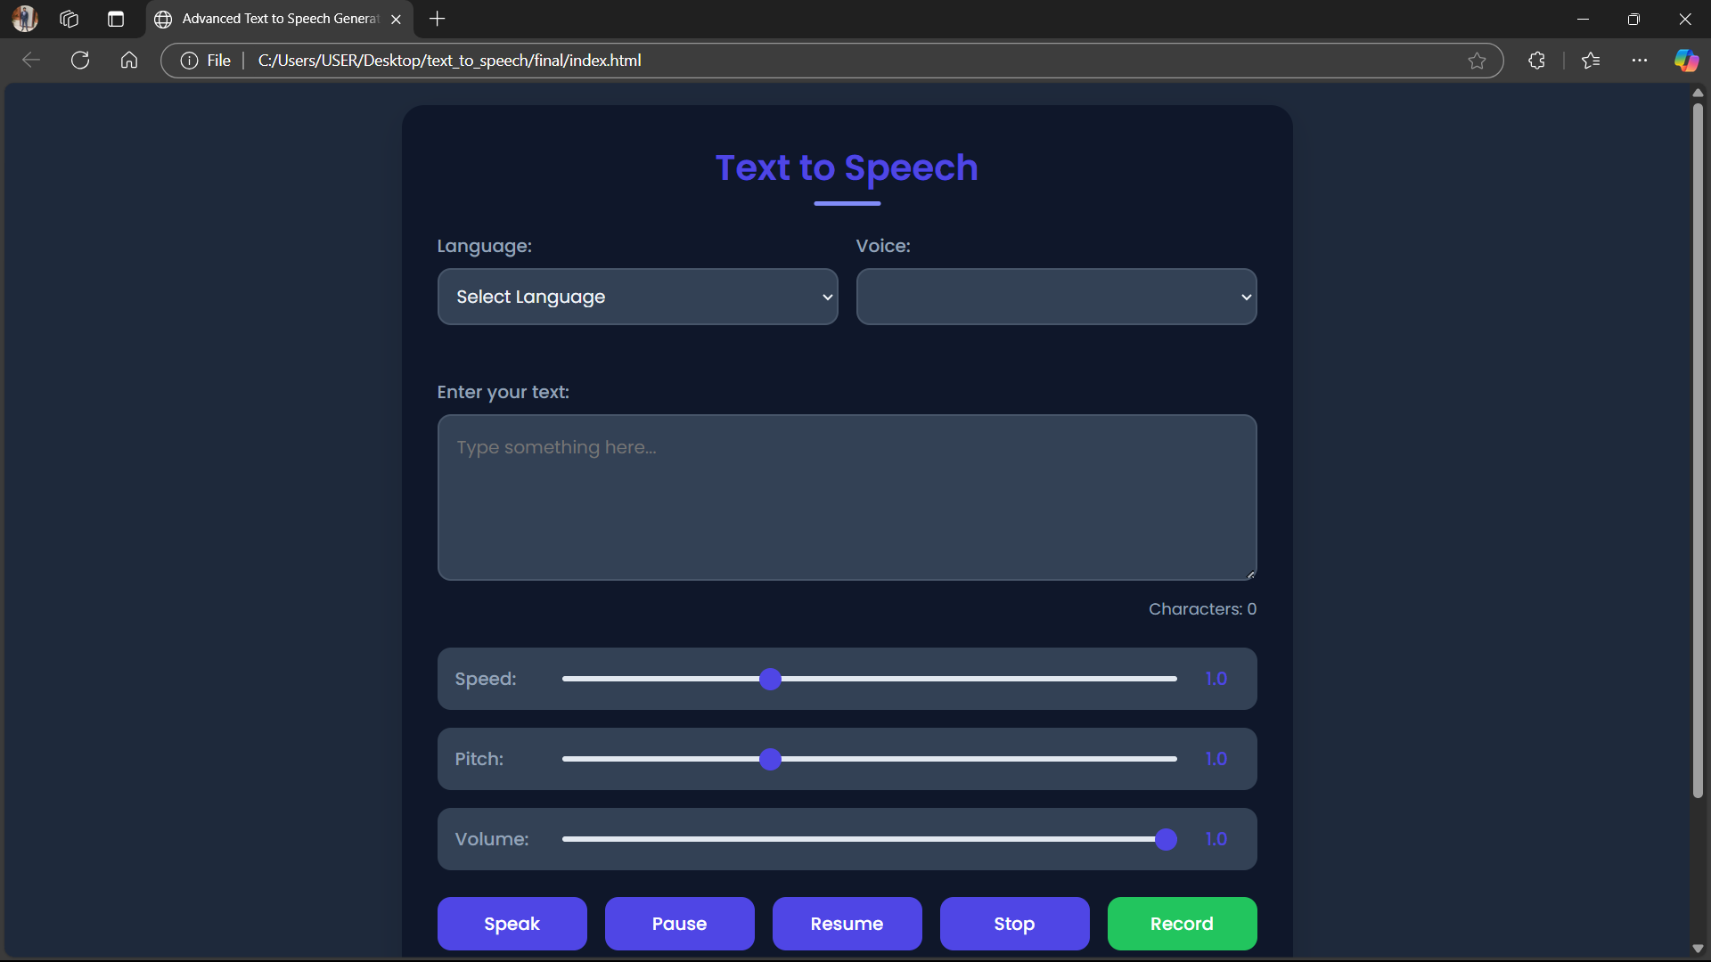Expand the Voice selection dropdown

tap(1056, 297)
